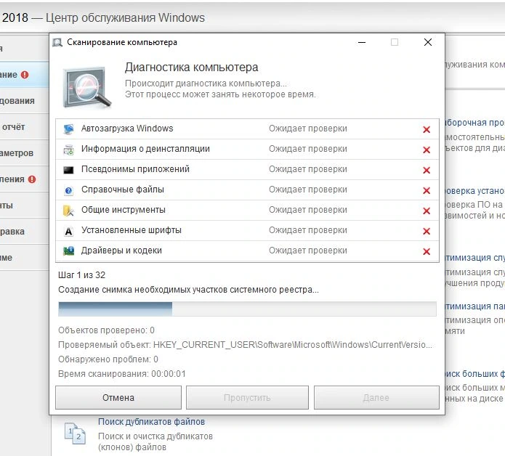This screenshot has width=505, height=456.
Task: Click the 'Автозагрузка Windows' label
Action: 127,129
